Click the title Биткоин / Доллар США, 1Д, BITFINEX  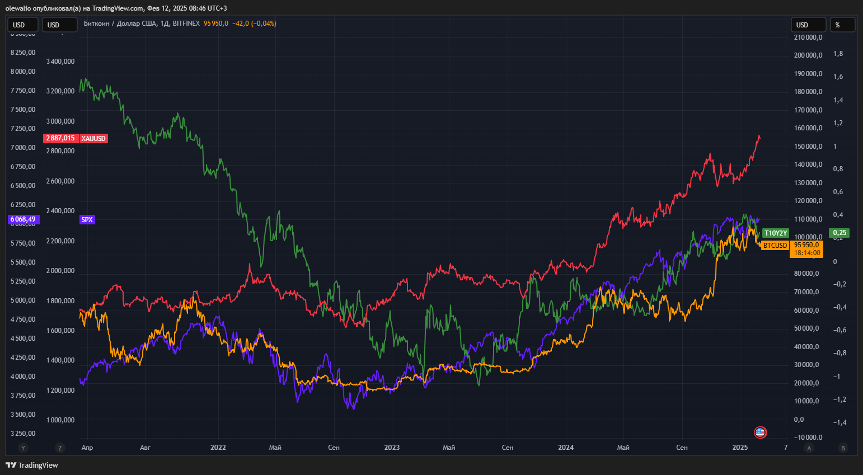(142, 23)
